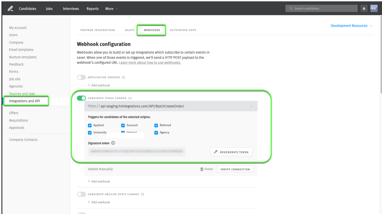Screen dimensions: 382x214
Task: Expand the Development Resources dropdown
Action: click(351, 25)
